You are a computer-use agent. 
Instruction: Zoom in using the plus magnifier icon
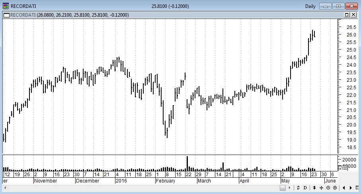(x=335, y=188)
